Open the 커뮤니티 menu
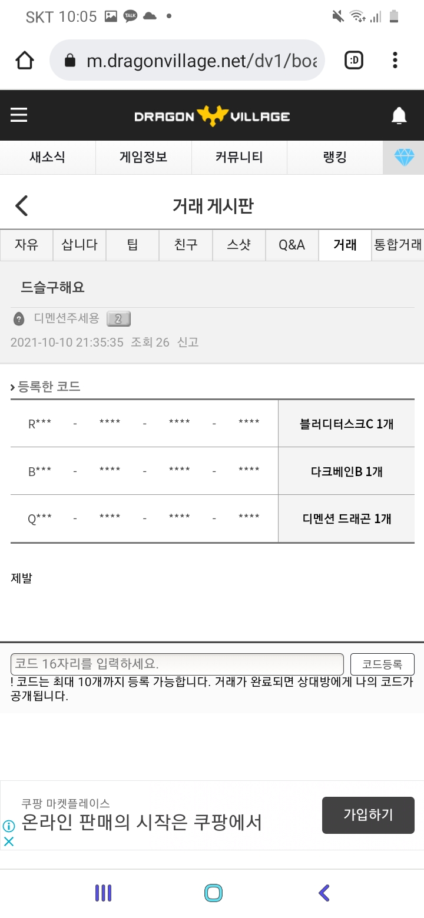Viewport: 424px width, 918px height. click(x=239, y=157)
